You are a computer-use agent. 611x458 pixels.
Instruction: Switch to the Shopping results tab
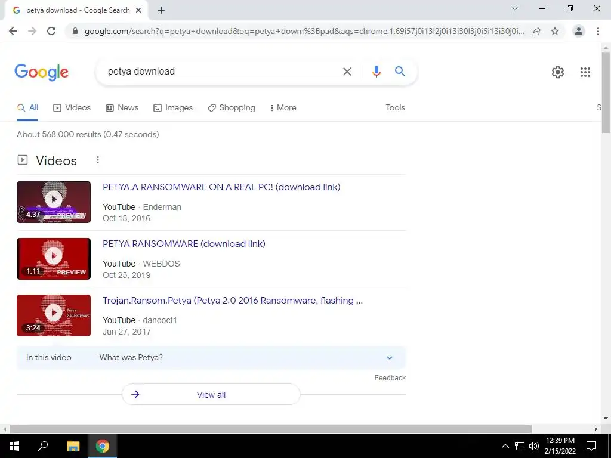[232, 107]
